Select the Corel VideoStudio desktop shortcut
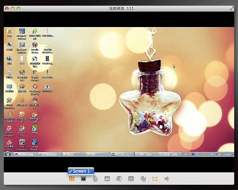The image size is (238, 190). tap(22, 145)
